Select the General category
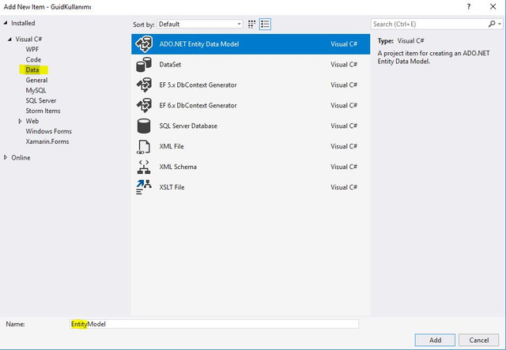 (x=36, y=80)
